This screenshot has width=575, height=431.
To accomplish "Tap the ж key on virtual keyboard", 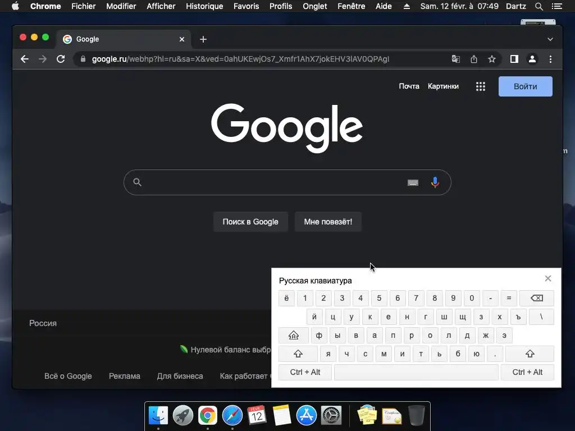I will click(486, 336).
